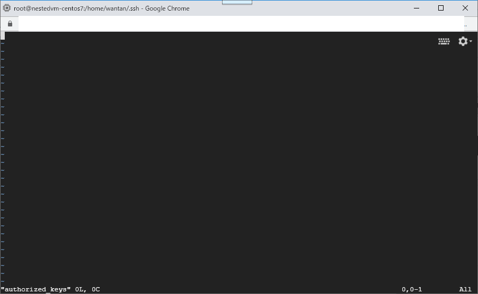The image size is (478, 294).
Task: Click the chip icon in title bar
Action: click(7, 8)
